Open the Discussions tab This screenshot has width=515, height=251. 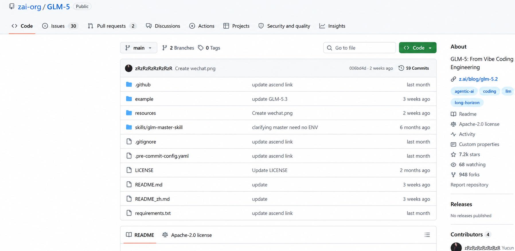(163, 26)
